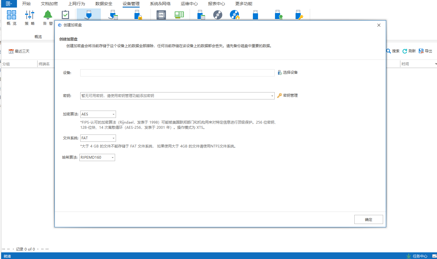Switch to the 文档加密 ribbon tab
This screenshot has height=259, width=437.
pos(49,4)
